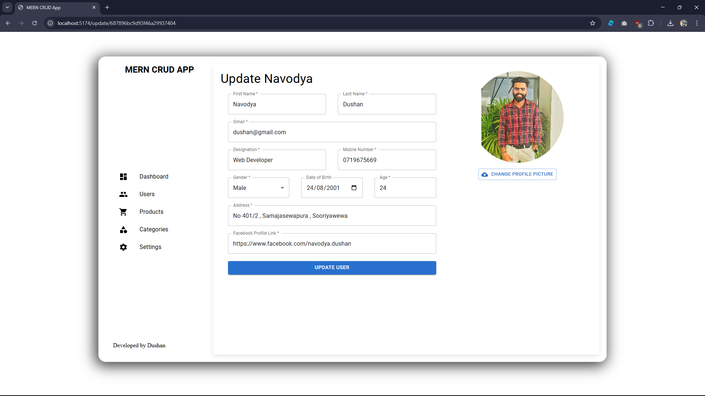Click Change Profile Picture button

pyautogui.click(x=517, y=174)
